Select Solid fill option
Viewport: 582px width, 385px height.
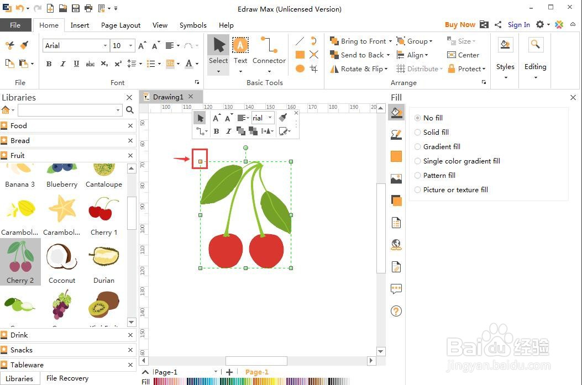(431, 133)
